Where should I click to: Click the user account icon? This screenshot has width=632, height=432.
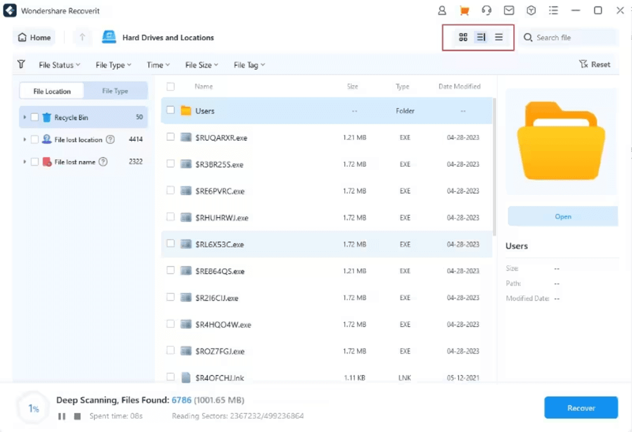click(442, 11)
